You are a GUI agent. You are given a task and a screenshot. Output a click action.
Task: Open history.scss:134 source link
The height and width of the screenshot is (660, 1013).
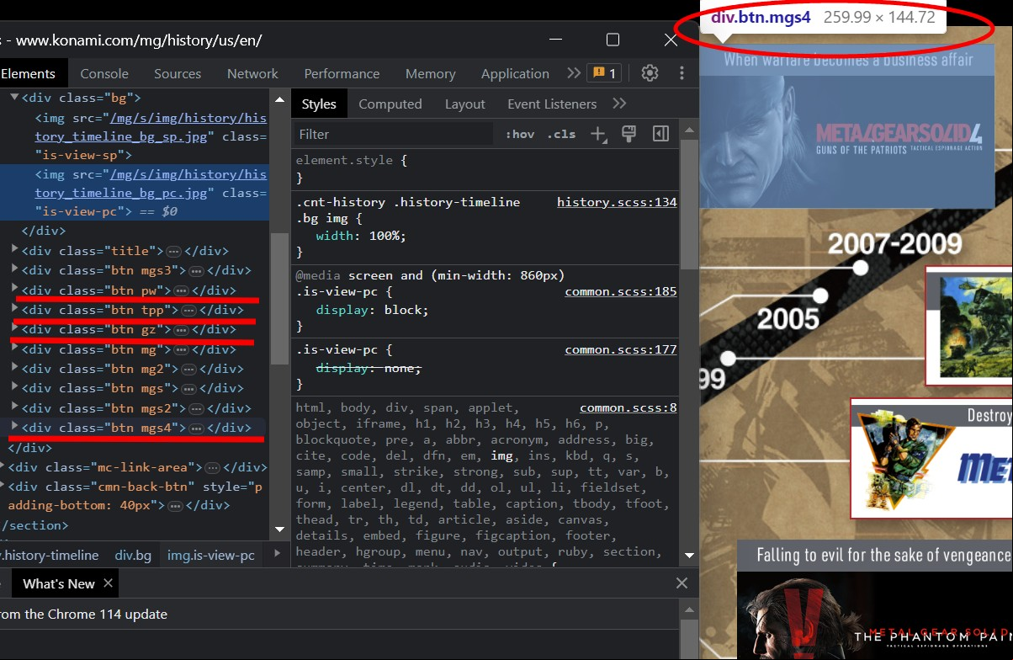pos(617,202)
